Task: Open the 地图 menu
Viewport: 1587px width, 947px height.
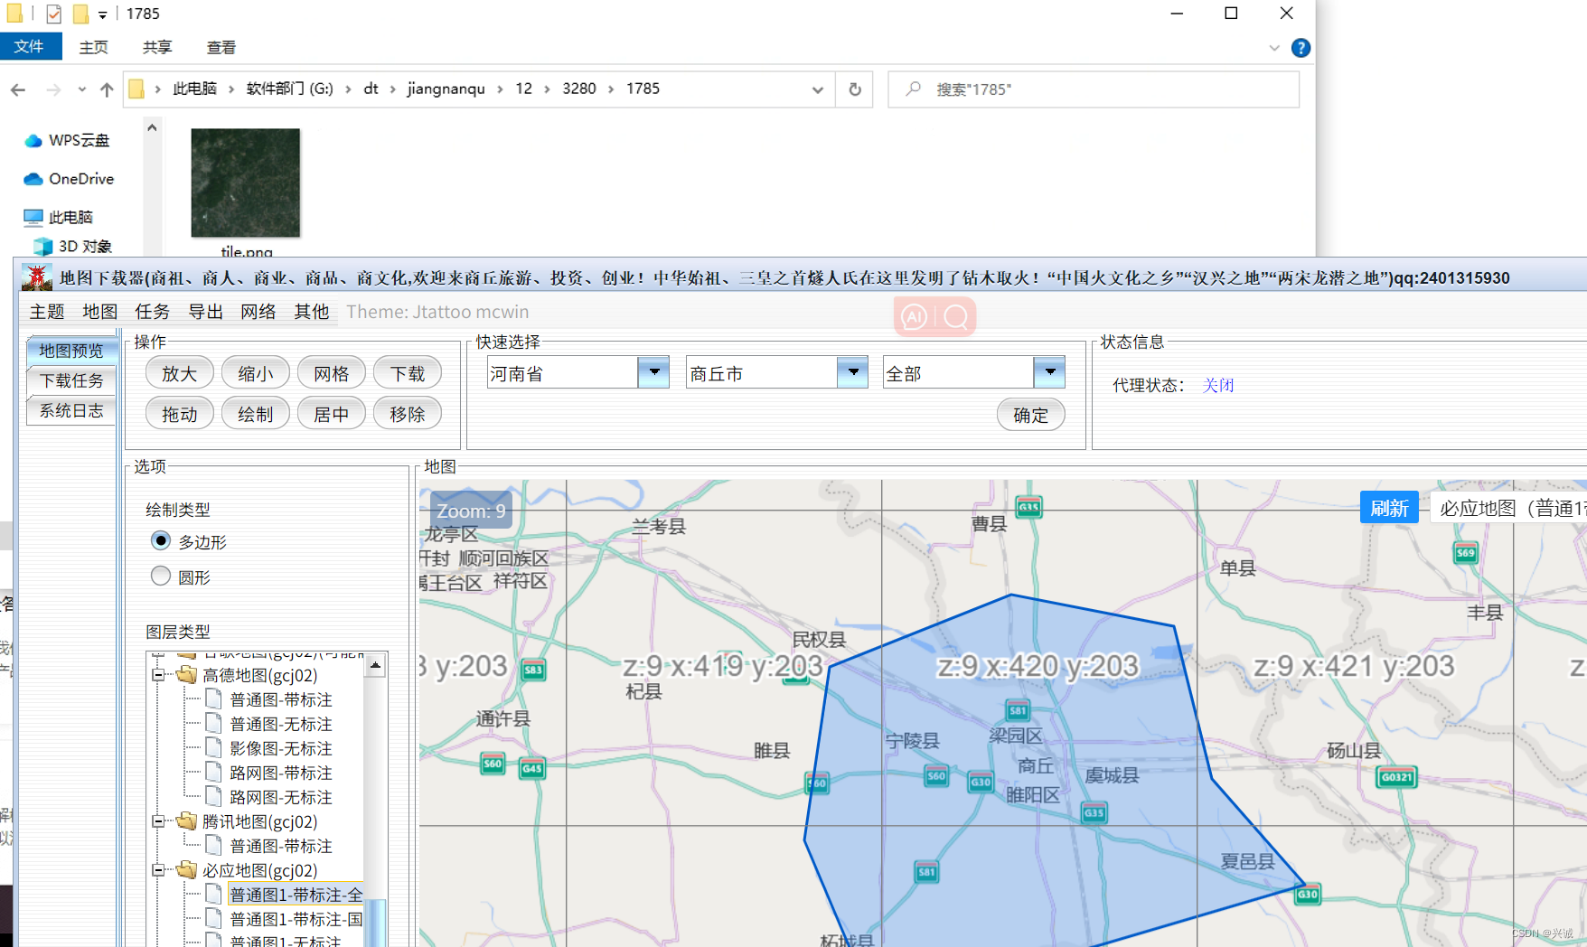Action: click(x=100, y=312)
